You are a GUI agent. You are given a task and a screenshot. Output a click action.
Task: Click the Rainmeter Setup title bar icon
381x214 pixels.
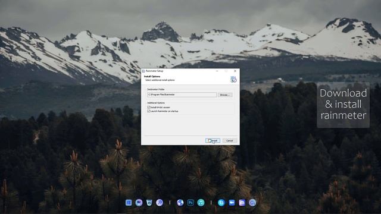point(143,71)
